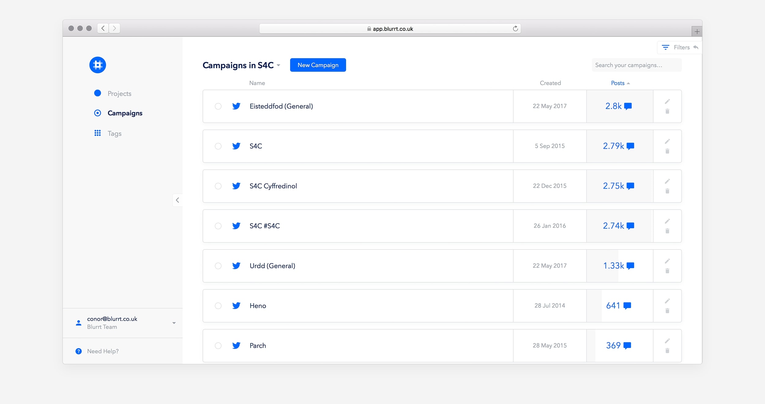
Task: Open the S4C Cyffredinol campaign name
Action: 273,186
